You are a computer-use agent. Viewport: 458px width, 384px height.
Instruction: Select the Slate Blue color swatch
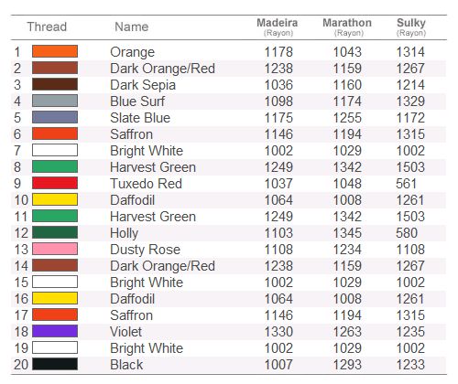tap(55, 117)
